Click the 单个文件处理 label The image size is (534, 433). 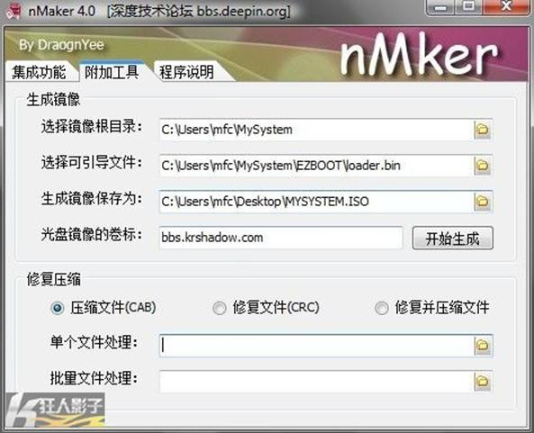(x=94, y=342)
